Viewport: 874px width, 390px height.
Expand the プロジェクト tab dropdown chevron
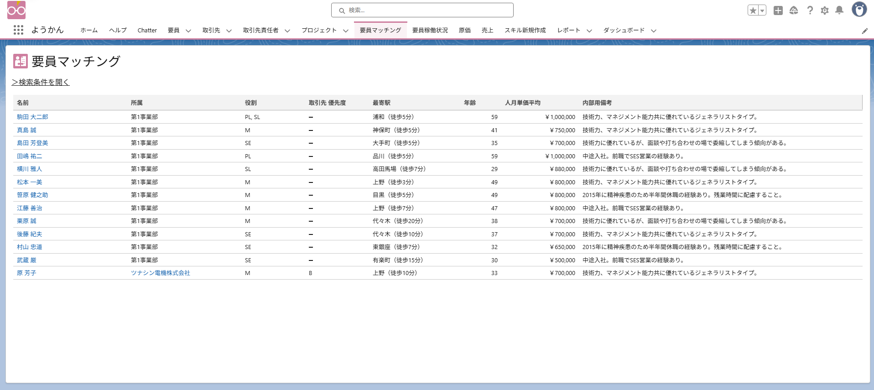coord(346,31)
